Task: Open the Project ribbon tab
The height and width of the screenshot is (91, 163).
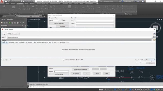Action: 13,4
